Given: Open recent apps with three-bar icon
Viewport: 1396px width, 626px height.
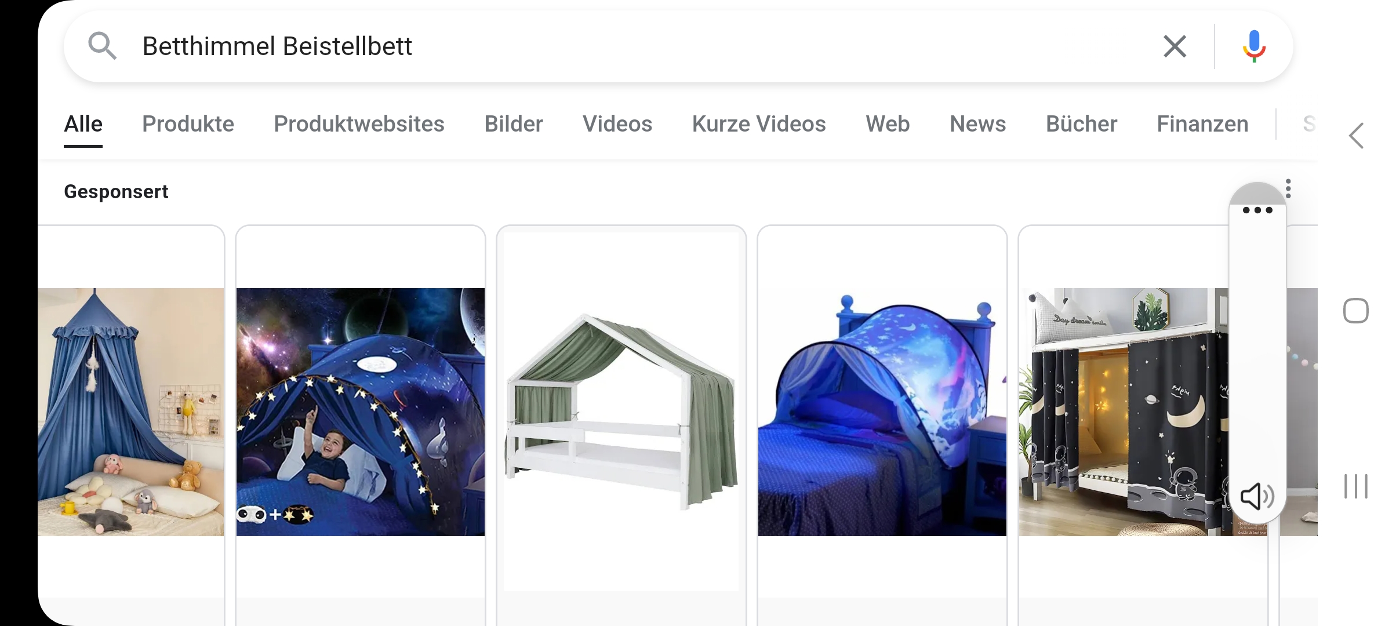Looking at the screenshot, I should tap(1356, 486).
